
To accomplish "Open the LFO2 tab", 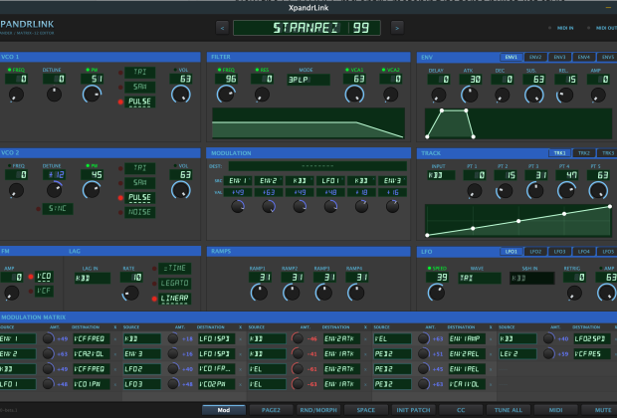I will point(535,252).
